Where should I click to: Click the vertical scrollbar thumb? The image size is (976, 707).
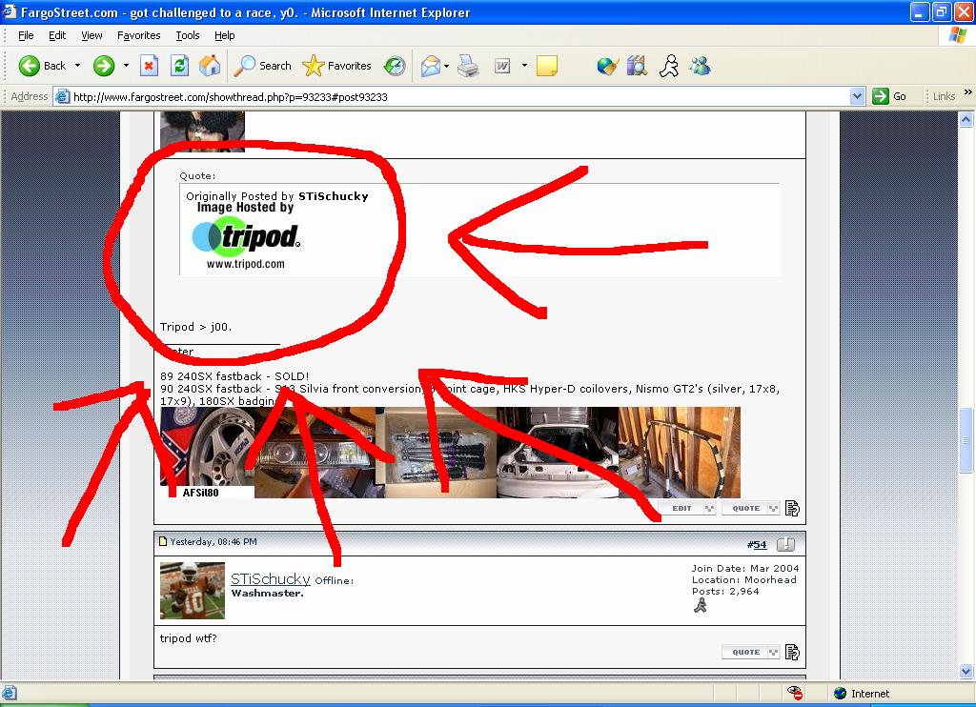point(966,440)
